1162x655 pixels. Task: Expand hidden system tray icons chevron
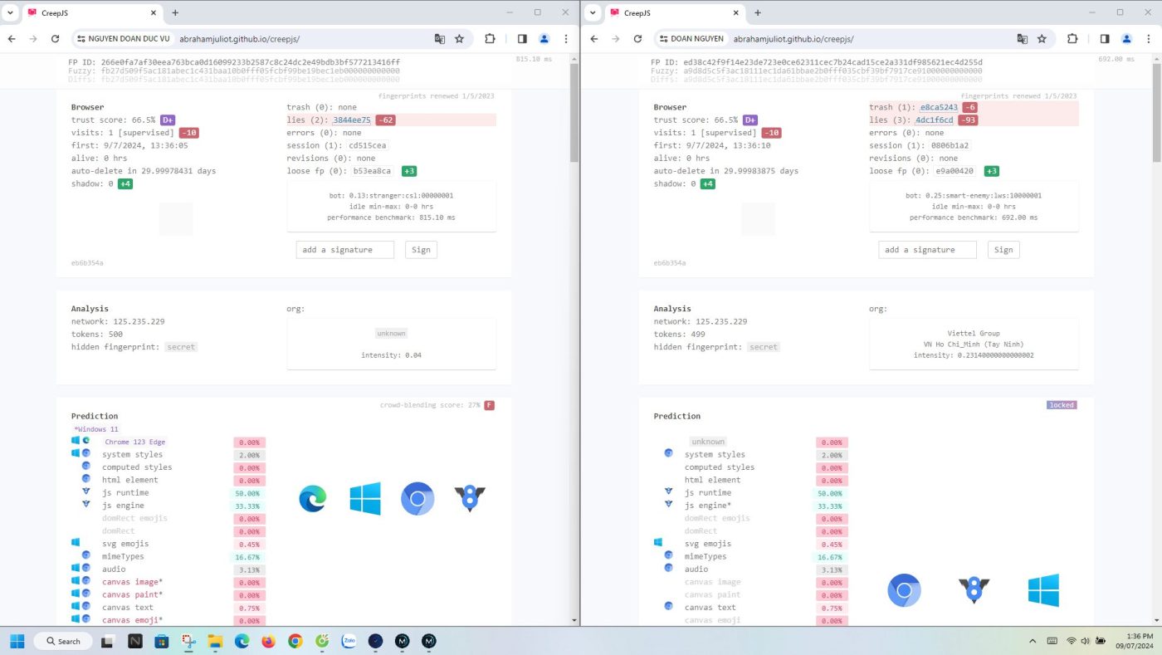[1033, 641]
